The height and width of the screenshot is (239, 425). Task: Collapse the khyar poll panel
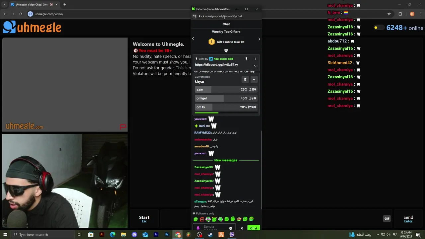click(254, 79)
